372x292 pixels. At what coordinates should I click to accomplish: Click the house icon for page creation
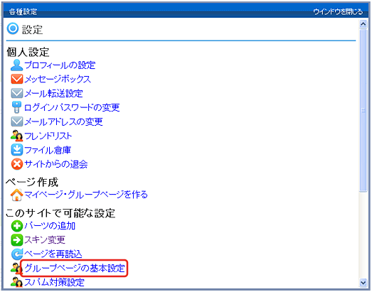[x=16, y=195]
